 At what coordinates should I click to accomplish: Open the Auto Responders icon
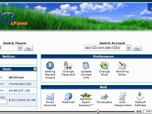click(x=123, y=96)
